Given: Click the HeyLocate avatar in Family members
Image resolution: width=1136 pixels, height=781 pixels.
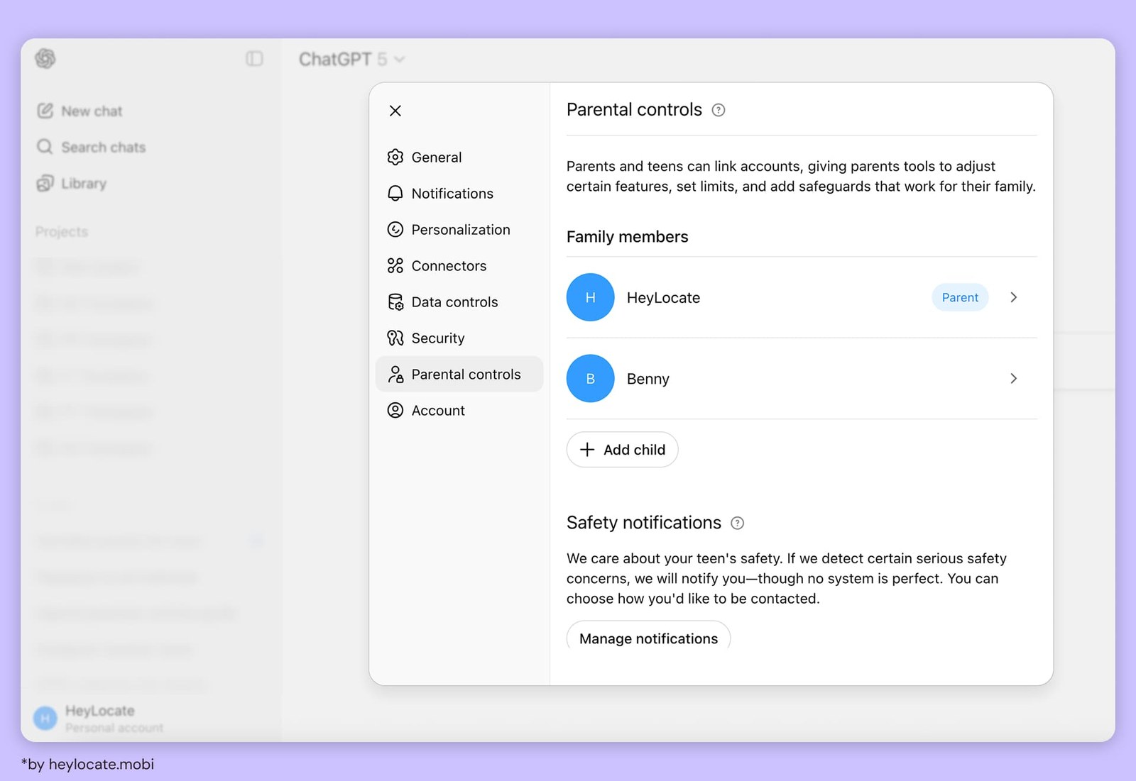Looking at the screenshot, I should coord(590,297).
